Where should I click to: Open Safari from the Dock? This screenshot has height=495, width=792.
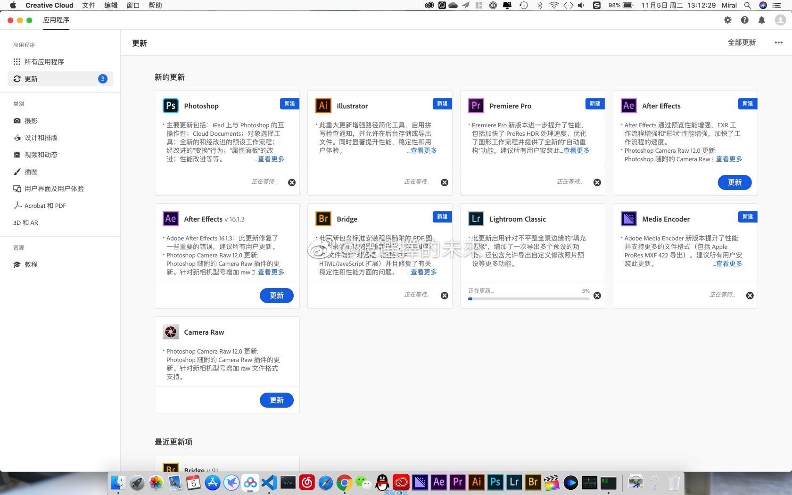click(325, 482)
